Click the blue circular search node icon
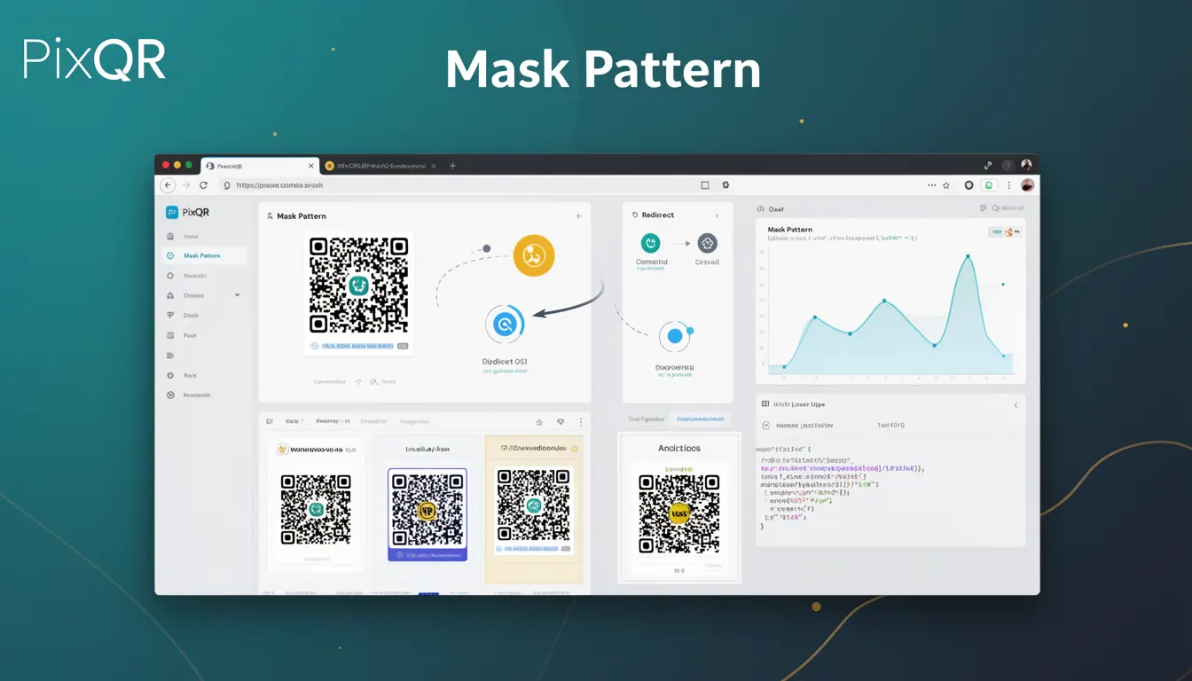This screenshot has height=681, width=1192. [x=505, y=325]
